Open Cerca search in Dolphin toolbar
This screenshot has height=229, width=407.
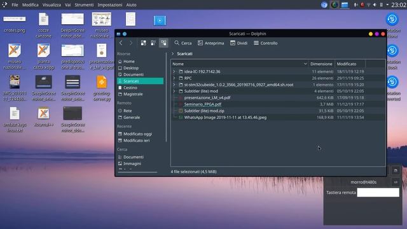tap(183, 43)
